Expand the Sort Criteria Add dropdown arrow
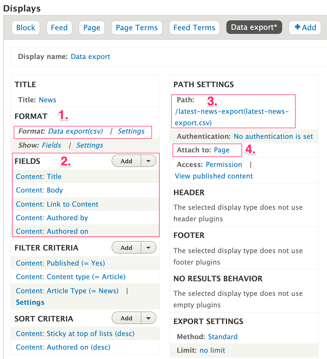The image size is (327, 359). coord(148,318)
